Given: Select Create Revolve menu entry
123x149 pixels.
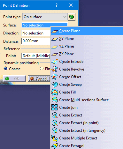Looking at the screenshot, I should (x=87, y=69).
